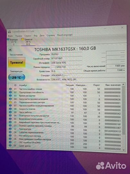Click the total working time value 1346 ч
This screenshot has width=130, height=174.
click(116, 70)
